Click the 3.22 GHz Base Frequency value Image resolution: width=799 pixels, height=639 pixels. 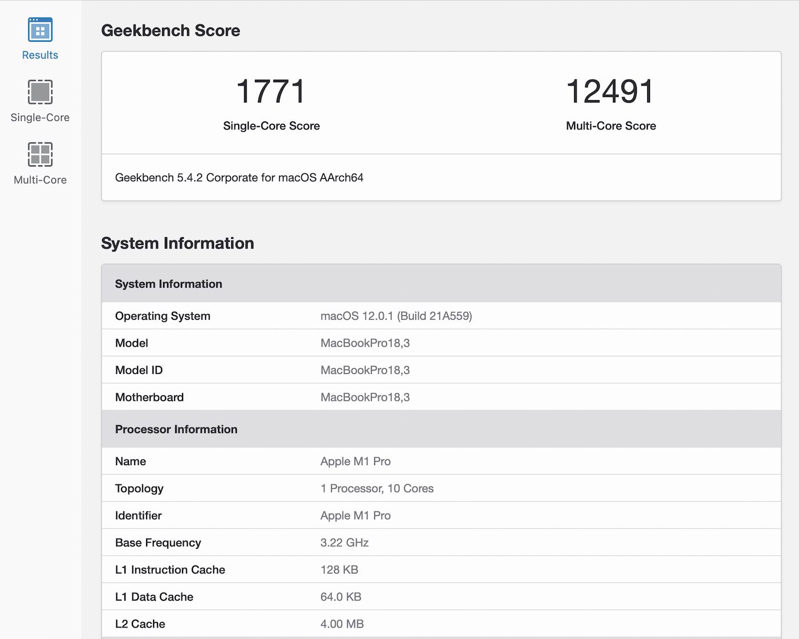click(x=344, y=543)
